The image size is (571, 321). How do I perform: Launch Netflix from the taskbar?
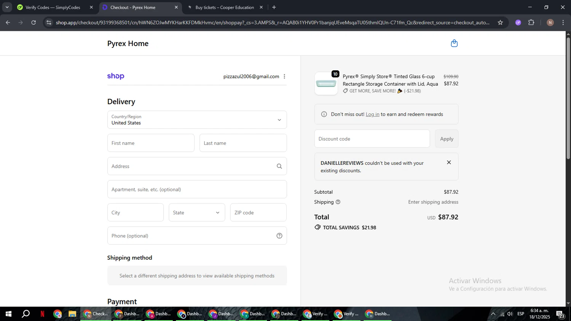42,314
